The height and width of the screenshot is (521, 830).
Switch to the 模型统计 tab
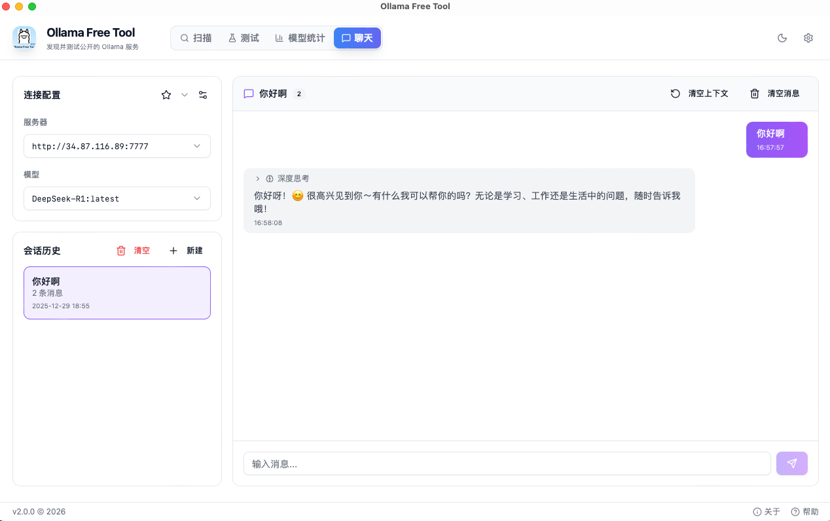299,38
